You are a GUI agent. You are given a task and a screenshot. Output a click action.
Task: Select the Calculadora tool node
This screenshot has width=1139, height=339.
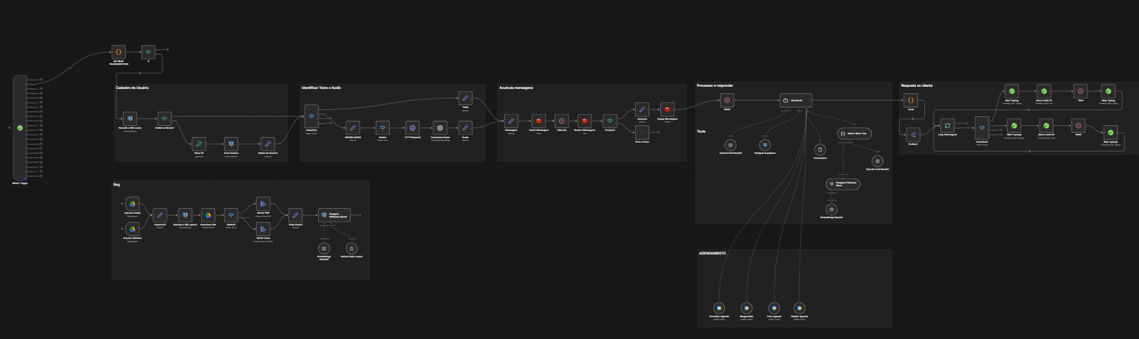tap(820, 150)
